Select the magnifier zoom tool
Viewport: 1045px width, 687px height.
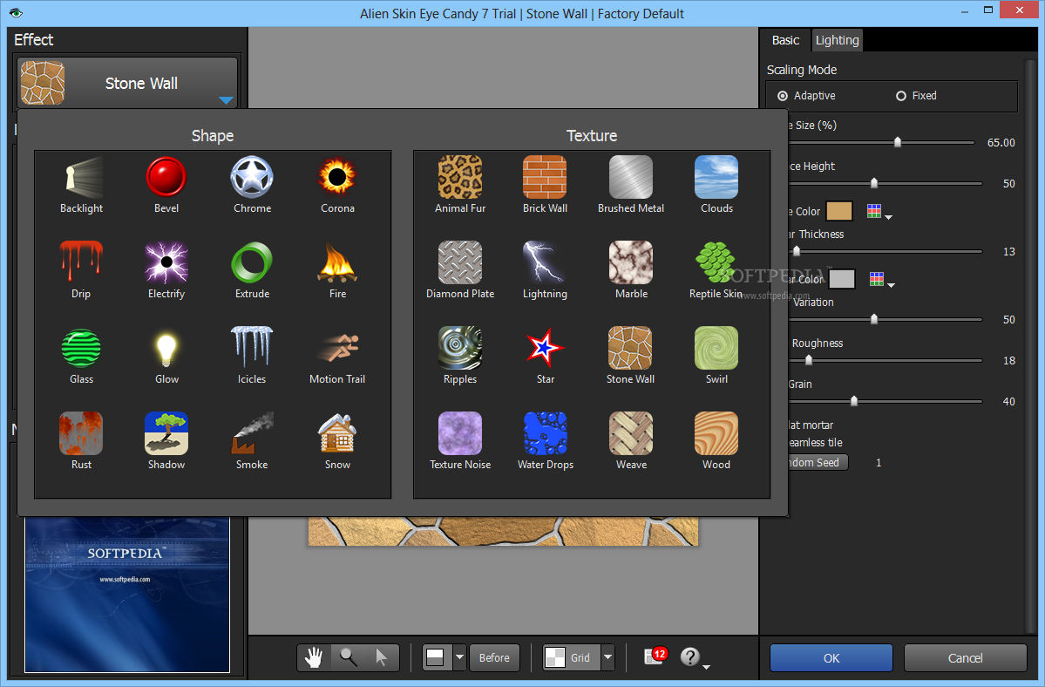(348, 657)
